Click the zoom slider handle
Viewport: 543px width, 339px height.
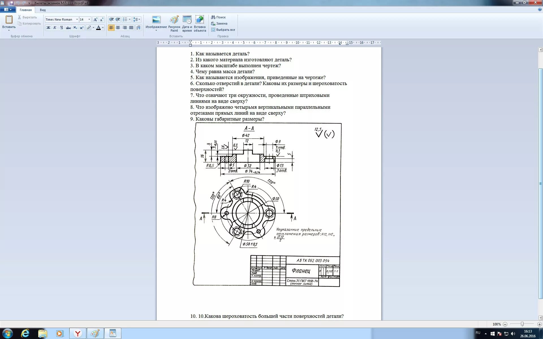pos(522,324)
